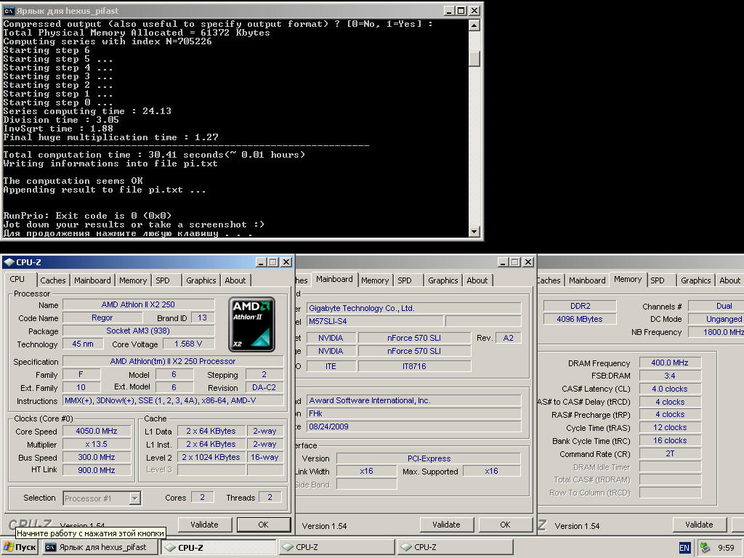
Task: Click the Revision DA-C2 field
Action: pyautogui.click(x=264, y=387)
